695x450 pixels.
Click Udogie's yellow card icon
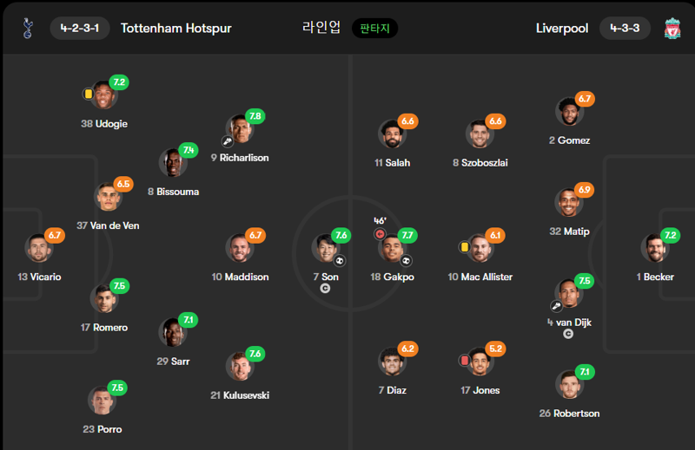point(89,94)
